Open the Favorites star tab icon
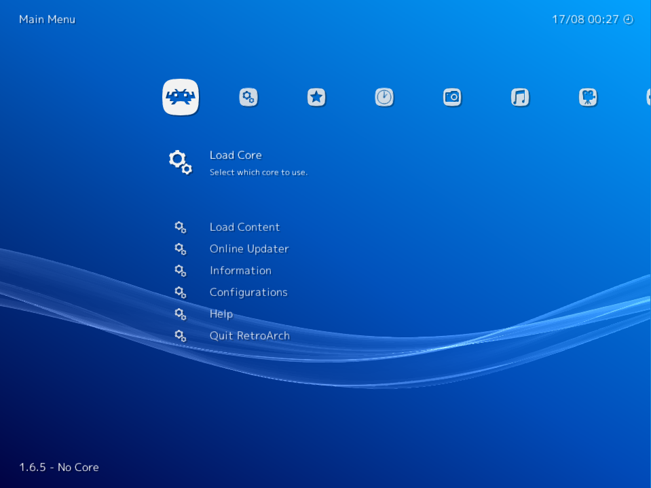The width and height of the screenshot is (651, 488). (316, 97)
